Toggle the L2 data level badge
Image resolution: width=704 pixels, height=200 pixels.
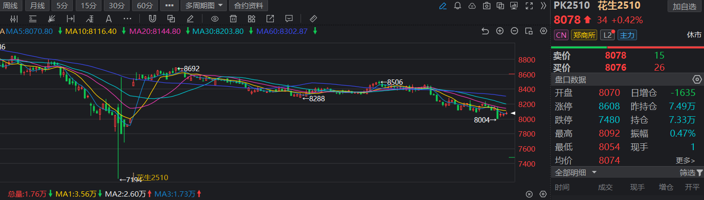pyautogui.click(x=607, y=35)
